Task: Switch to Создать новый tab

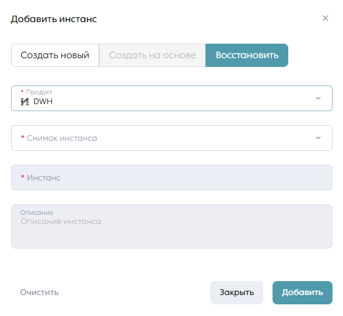Action: (x=55, y=55)
